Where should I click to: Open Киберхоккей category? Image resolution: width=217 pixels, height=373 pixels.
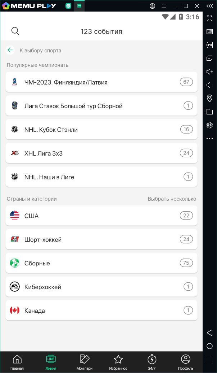(101, 287)
